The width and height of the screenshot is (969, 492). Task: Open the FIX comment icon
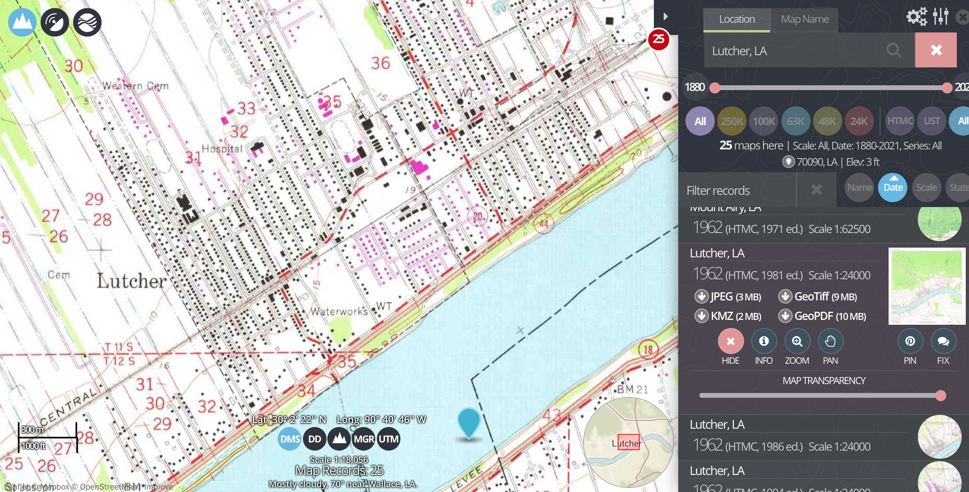[x=943, y=341]
